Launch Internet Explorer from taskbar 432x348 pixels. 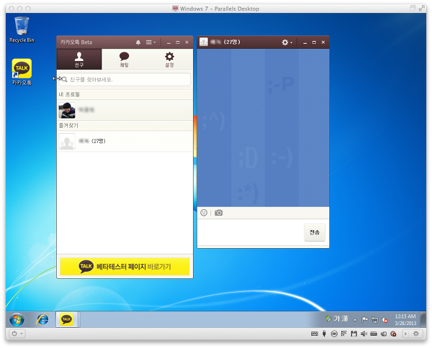click(x=42, y=319)
